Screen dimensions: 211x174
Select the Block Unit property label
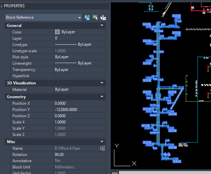point(21,167)
